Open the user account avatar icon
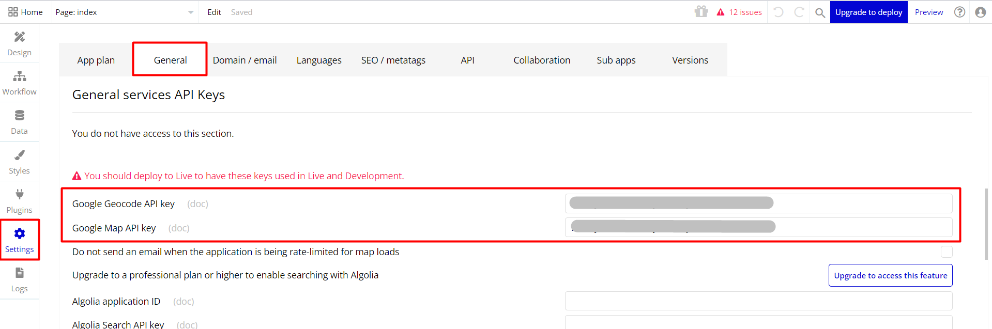Viewport: 992px width, 329px height. [x=980, y=12]
